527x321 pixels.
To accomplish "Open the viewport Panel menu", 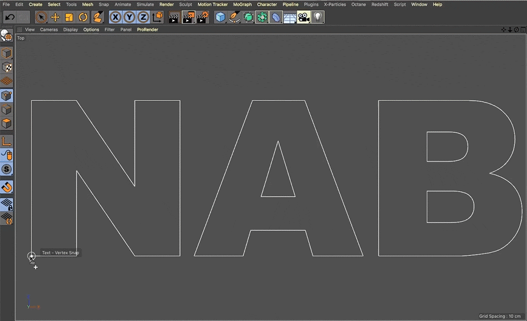I will click(126, 29).
